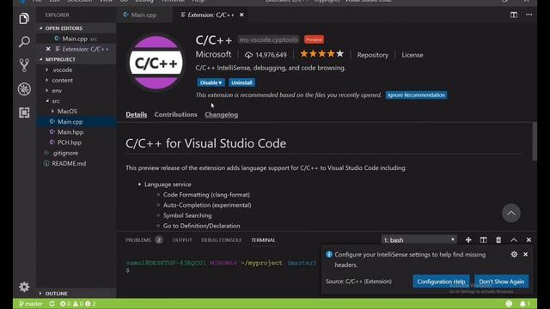
Task: Open the 1: bash terminal selector
Action: pos(419,240)
